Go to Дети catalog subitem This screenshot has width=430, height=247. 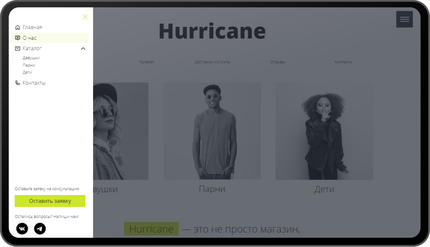point(27,72)
